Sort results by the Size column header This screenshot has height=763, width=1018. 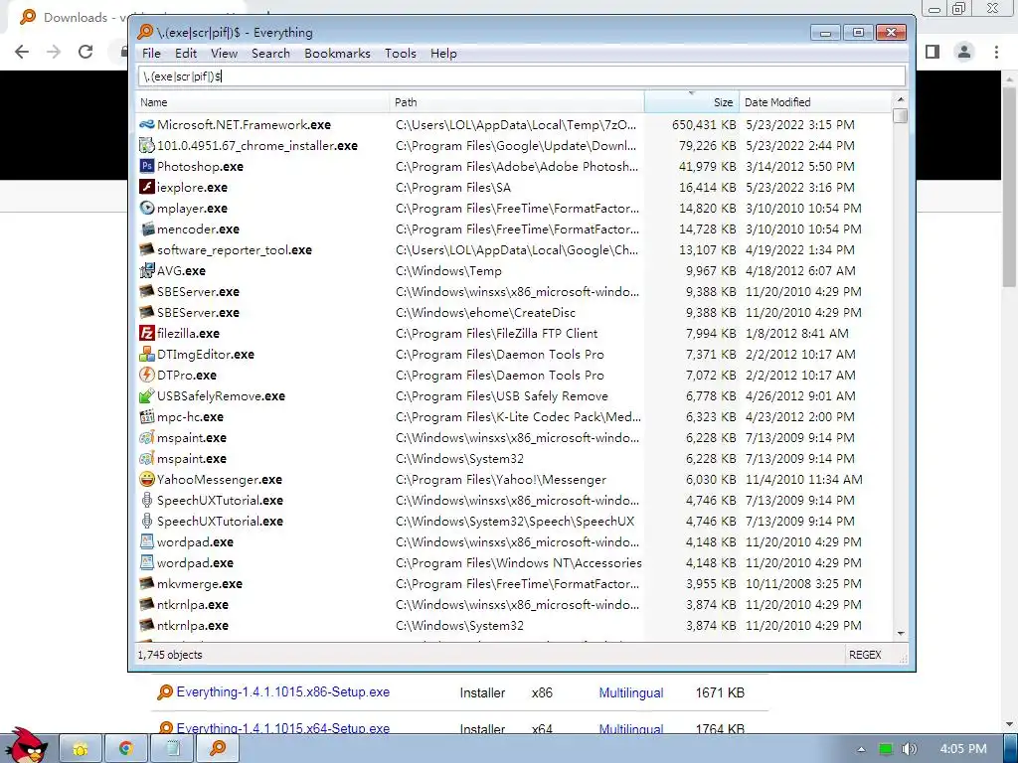coord(692,102)
